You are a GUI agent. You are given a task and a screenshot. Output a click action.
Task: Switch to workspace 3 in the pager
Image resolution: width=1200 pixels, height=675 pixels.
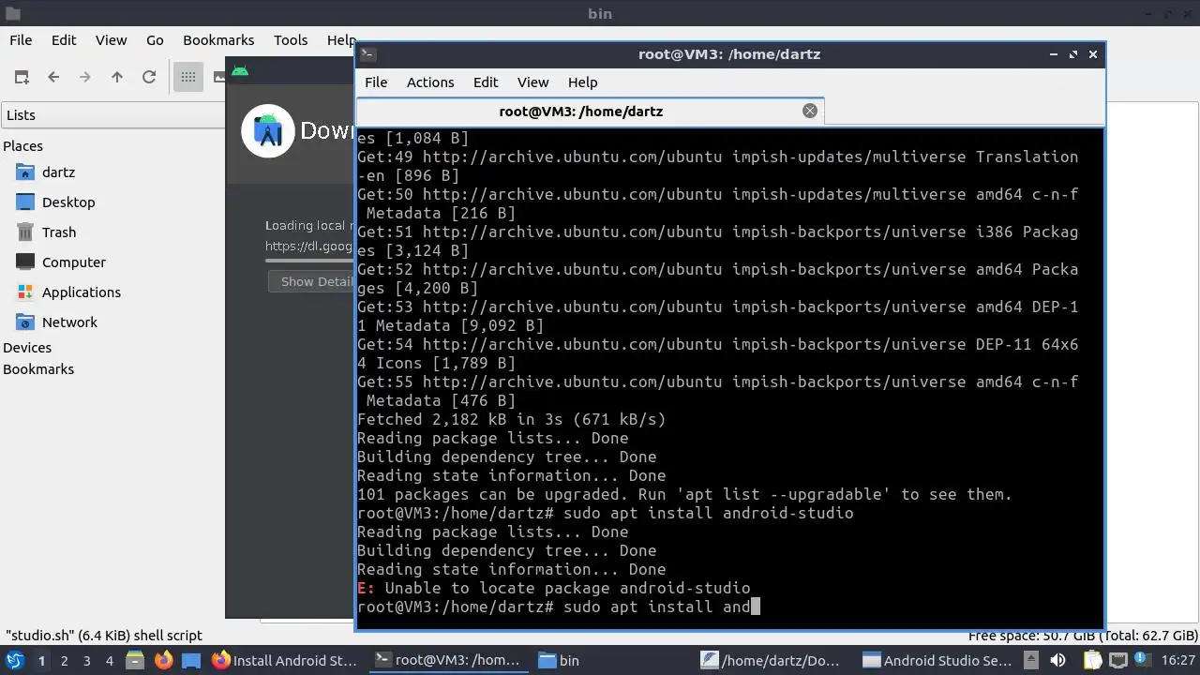pos(86,660)
